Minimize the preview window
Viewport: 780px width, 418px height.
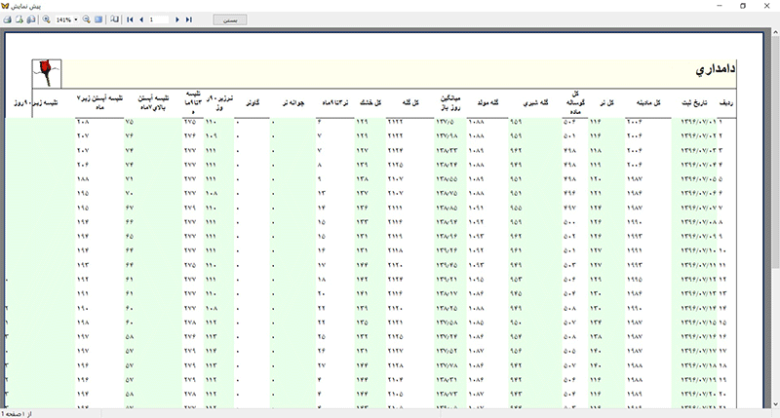tap(720, 6)
